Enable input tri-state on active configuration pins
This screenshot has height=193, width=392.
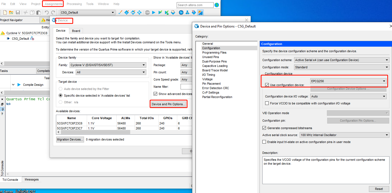click(x=264, y=142)
